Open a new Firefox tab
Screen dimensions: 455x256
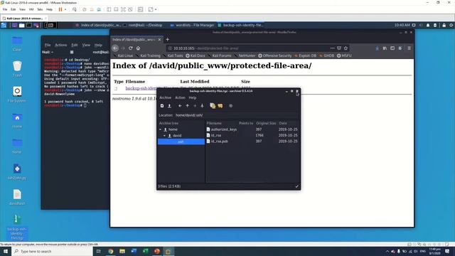(x=168, y=40)
